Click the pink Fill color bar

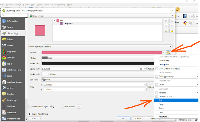click(102, 52)
